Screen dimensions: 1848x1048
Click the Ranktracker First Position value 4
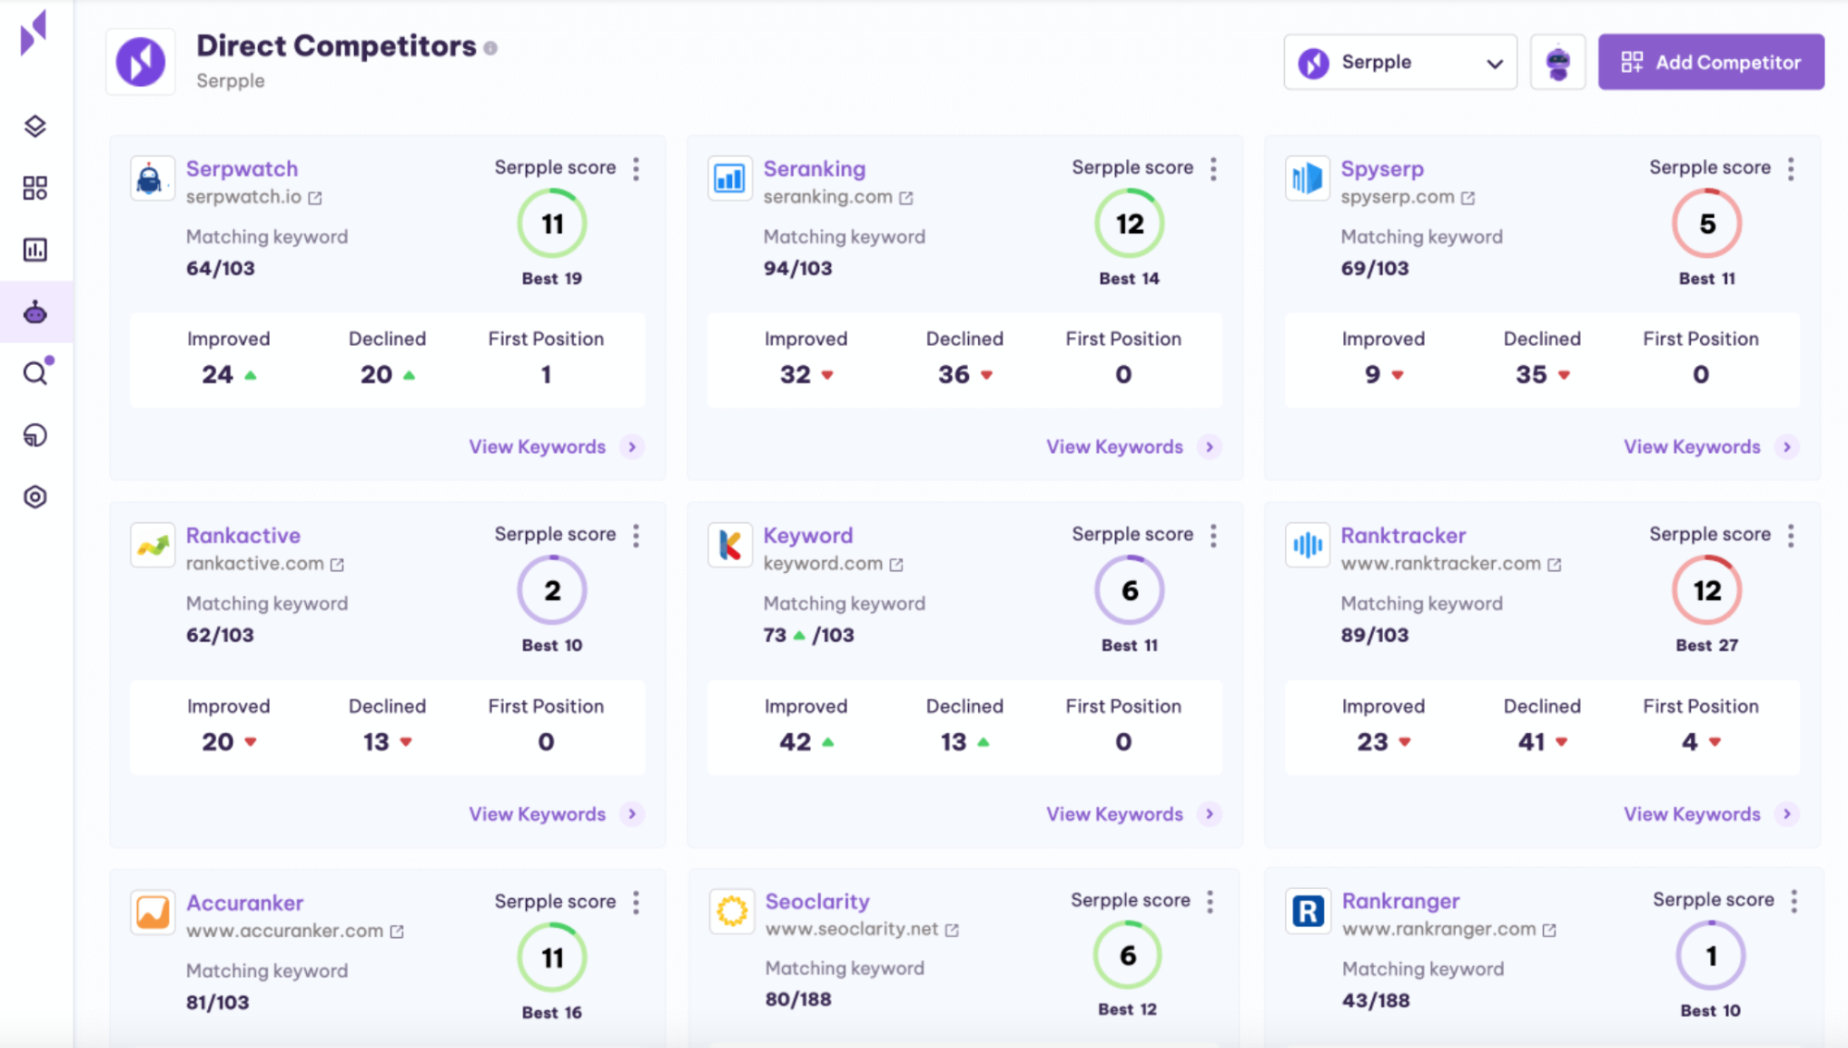1689,741
